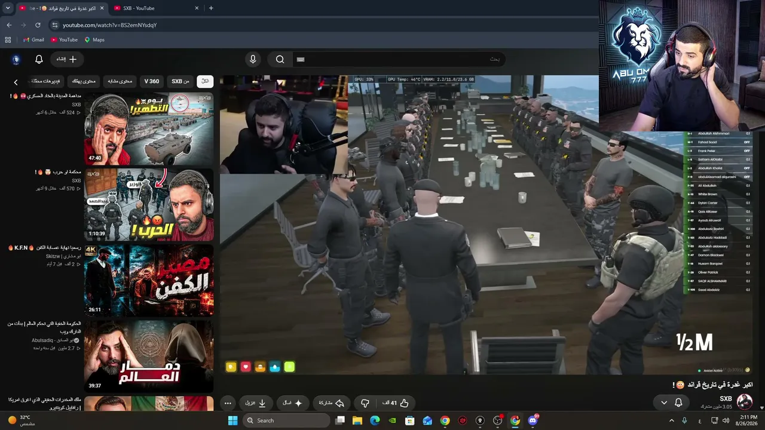Open Task View on taskbar
This screenshot has height=430, width=765.
click(x=340, y=420)
